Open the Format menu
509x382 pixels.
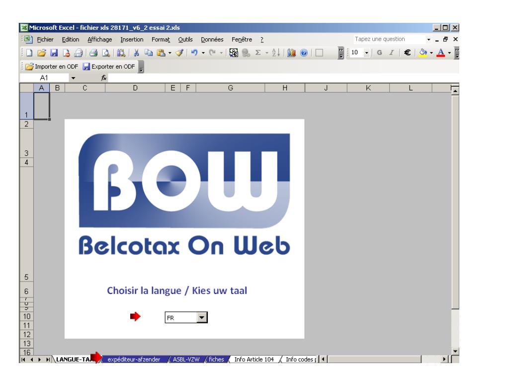(161, 40)
